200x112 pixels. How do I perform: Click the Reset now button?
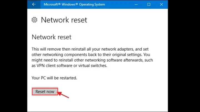pos(45,92)
